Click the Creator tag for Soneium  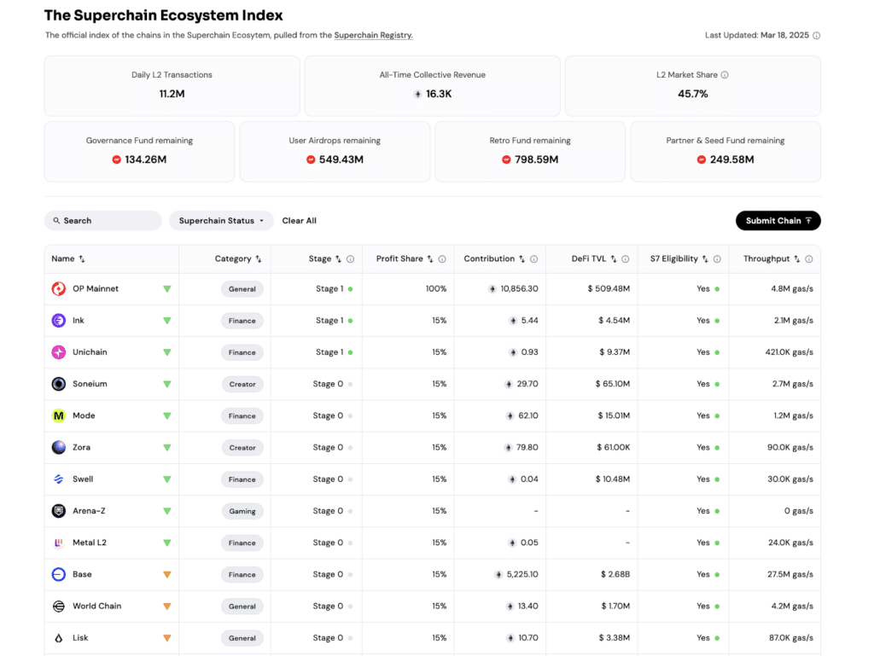pyautogui.click(x=242, y=384)
